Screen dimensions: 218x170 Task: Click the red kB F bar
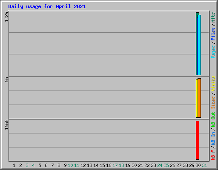(x=198, y=140)
